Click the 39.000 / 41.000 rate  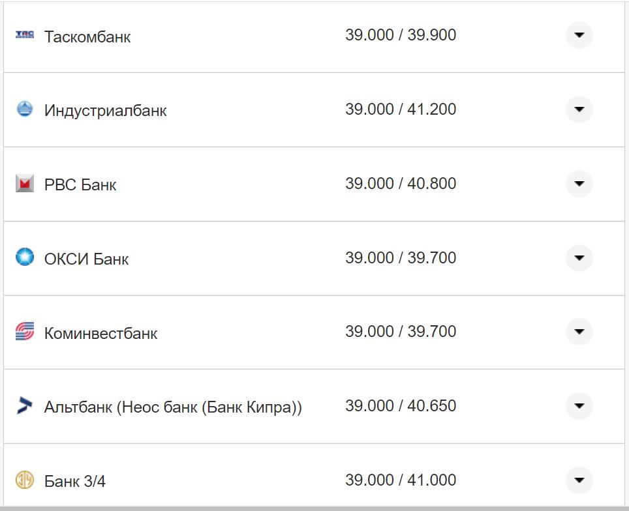(x=401, y=480)
